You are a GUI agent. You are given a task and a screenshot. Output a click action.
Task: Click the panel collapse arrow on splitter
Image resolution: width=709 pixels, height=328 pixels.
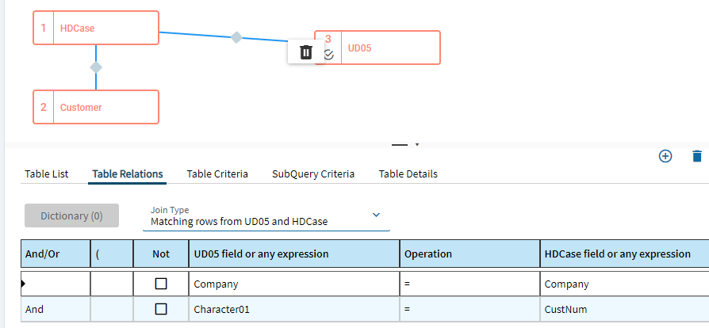(x=417, y=144)
